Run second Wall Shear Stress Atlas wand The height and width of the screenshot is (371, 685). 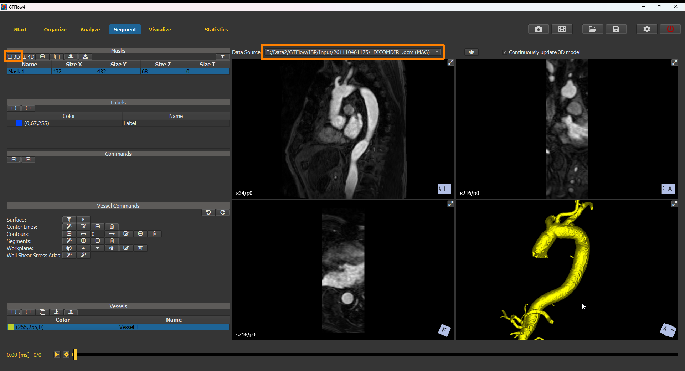(83, 255)
